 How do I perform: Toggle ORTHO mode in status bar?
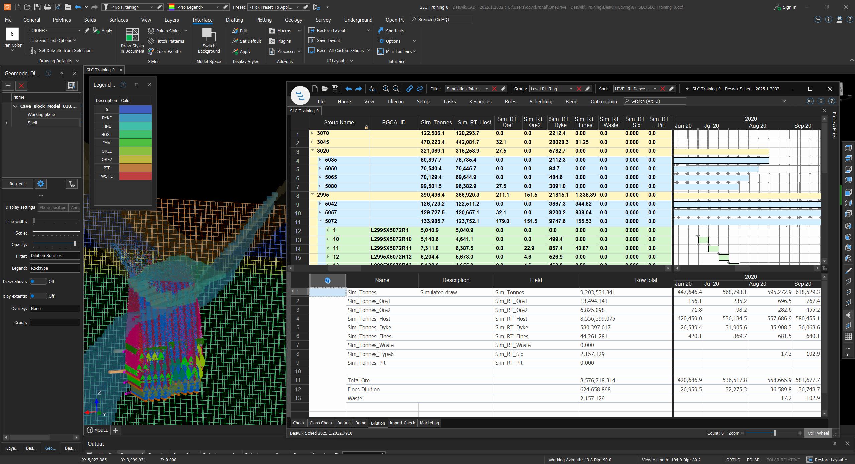(733, 460)
